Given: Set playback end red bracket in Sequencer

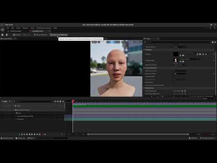Looking at the screenshot, I should (42, 134).
